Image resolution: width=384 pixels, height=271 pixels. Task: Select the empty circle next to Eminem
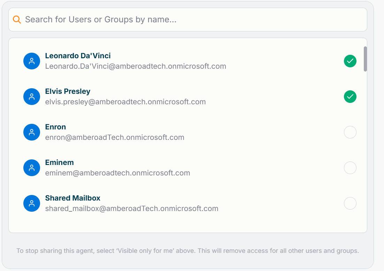click(x=350, y=168)
